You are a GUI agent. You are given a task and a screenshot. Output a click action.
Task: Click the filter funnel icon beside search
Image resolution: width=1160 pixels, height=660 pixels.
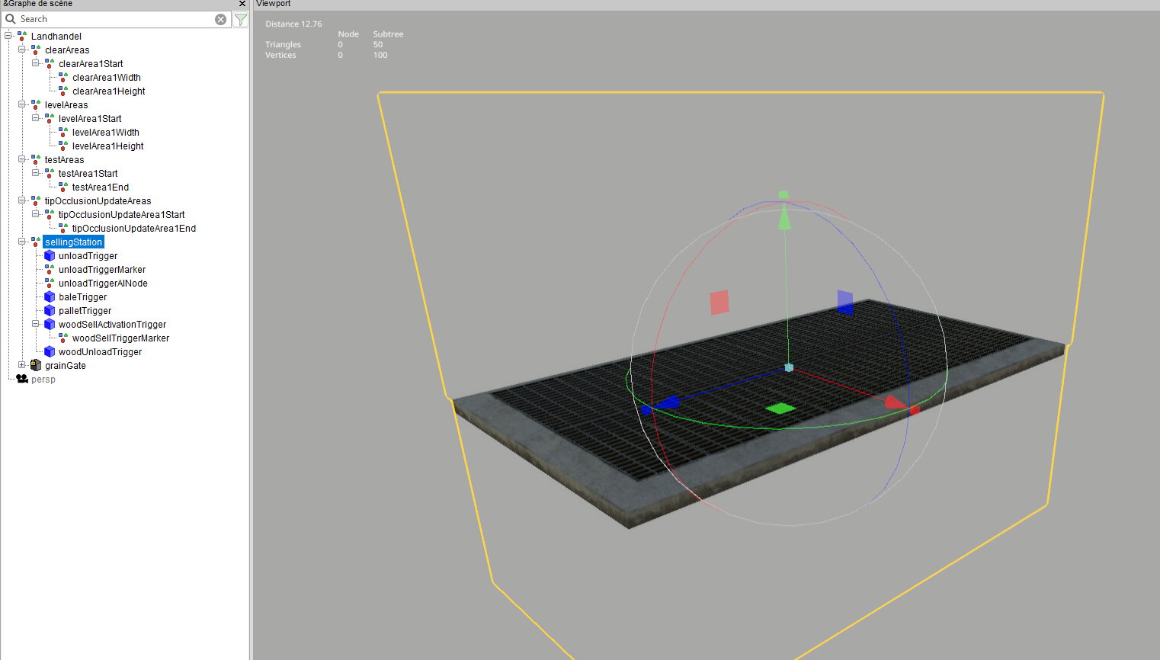click(240, 20)
